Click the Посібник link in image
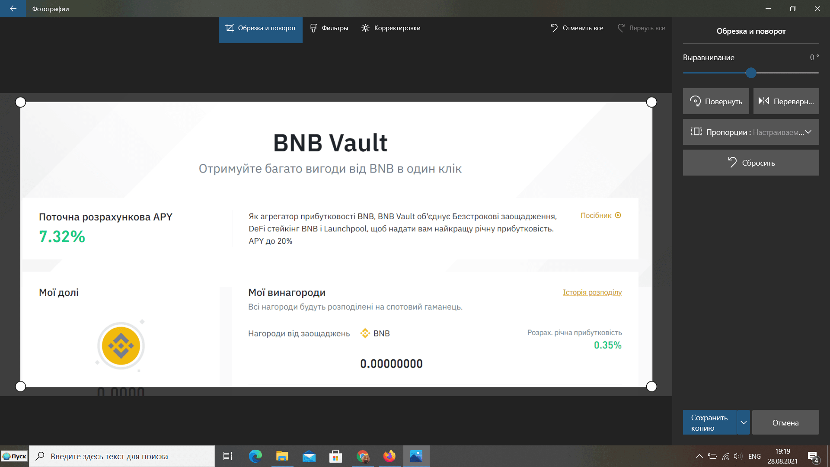Screen dimensions: 830x467 (x=600, y=215)
